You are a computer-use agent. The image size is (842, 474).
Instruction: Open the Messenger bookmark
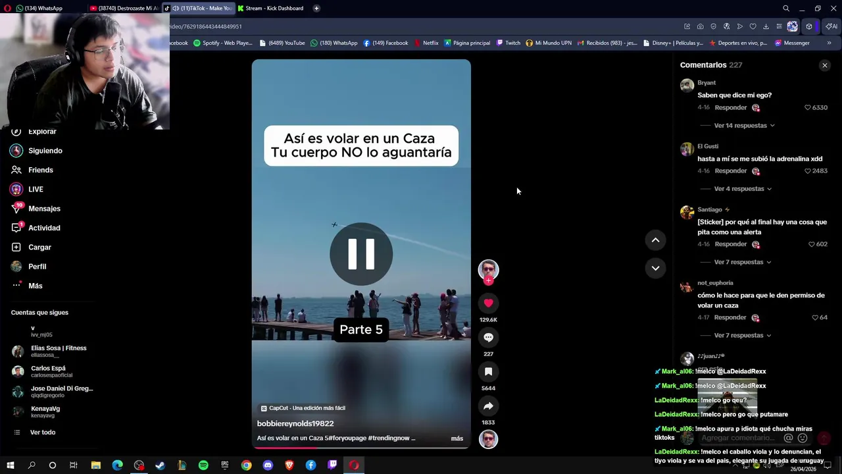point(792,43)
